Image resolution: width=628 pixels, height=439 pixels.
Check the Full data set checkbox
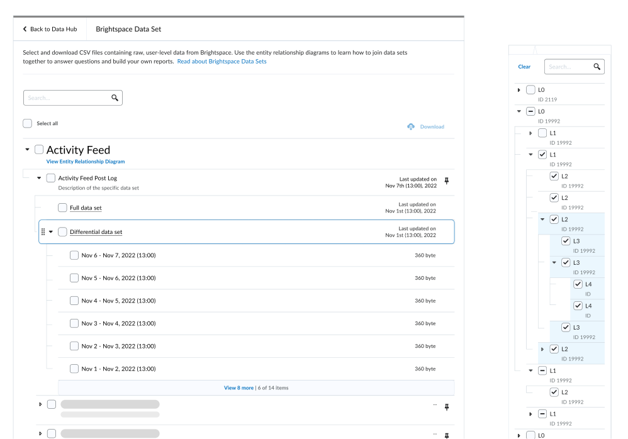click(62, 208)
